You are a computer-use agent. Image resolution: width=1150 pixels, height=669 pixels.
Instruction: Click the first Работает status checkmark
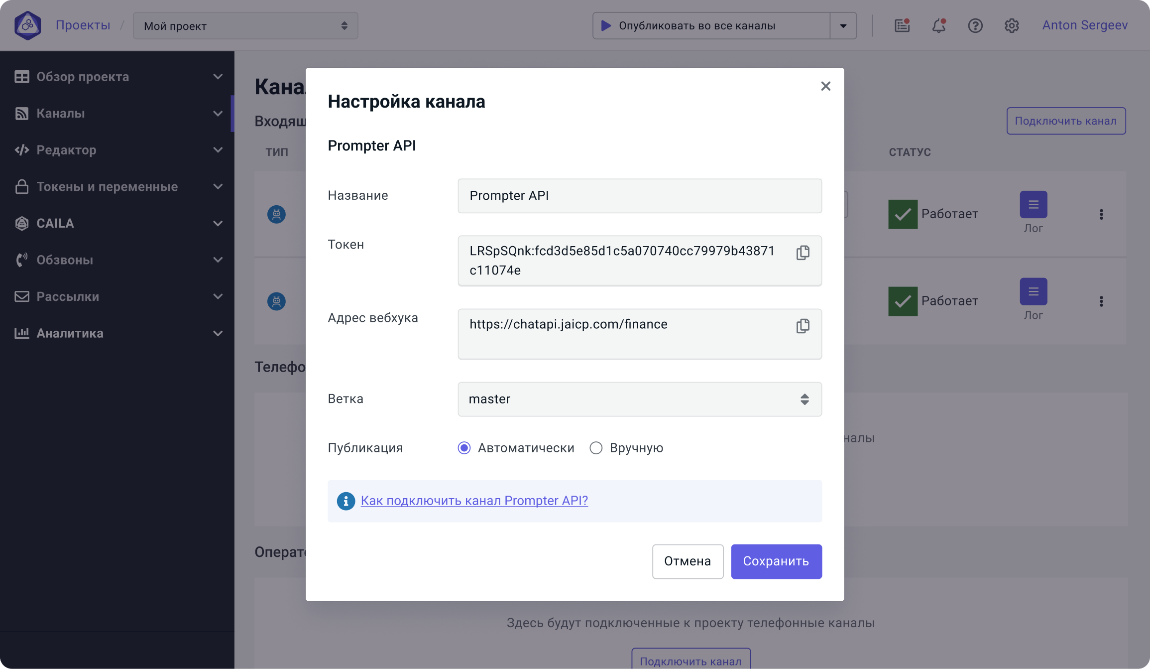coord(903,214)
